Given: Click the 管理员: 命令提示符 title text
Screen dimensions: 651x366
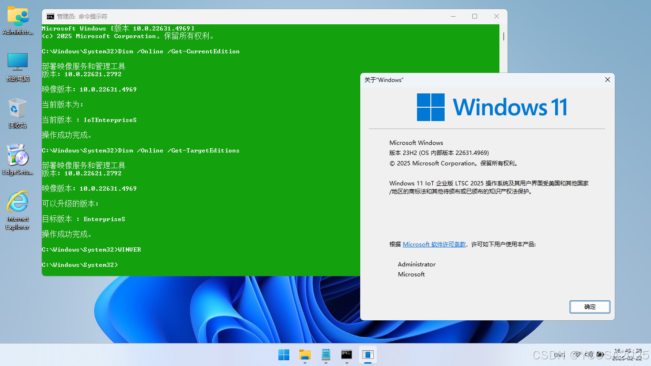Looking at the screenshot, I should [82, 16].
